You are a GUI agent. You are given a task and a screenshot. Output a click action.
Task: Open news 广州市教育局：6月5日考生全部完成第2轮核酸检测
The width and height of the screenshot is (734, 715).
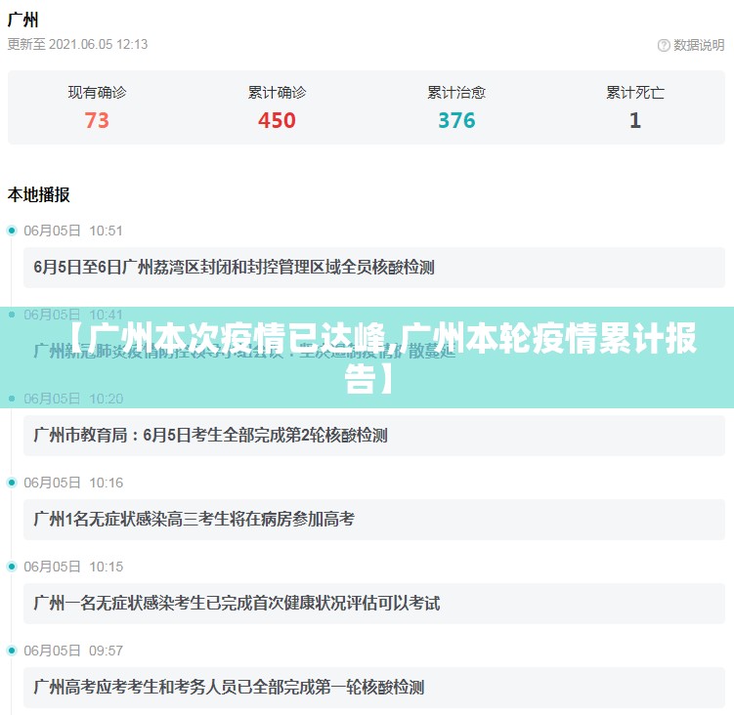374,436
